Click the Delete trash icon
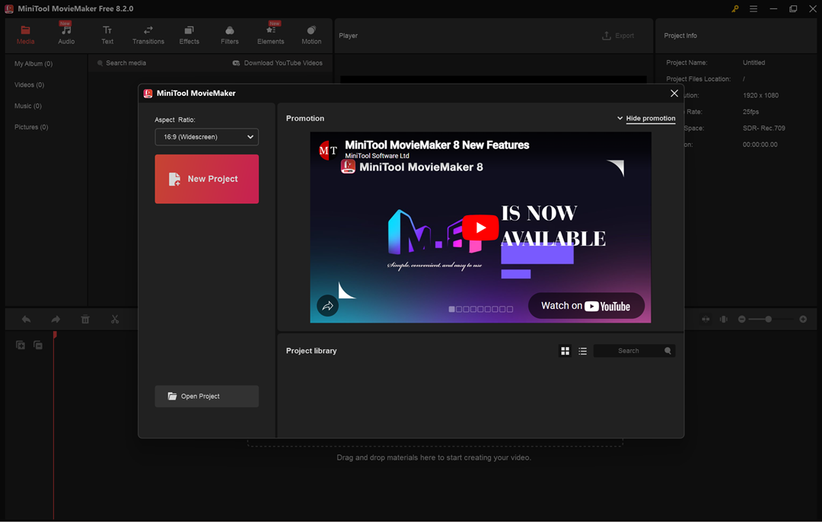The image size is (822, 522). tap(85, 319)
